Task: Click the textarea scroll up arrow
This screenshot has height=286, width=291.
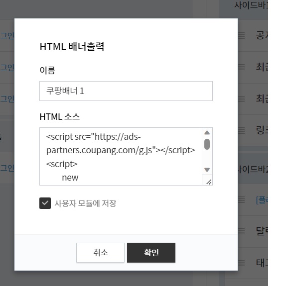Action: click(207, 133)
